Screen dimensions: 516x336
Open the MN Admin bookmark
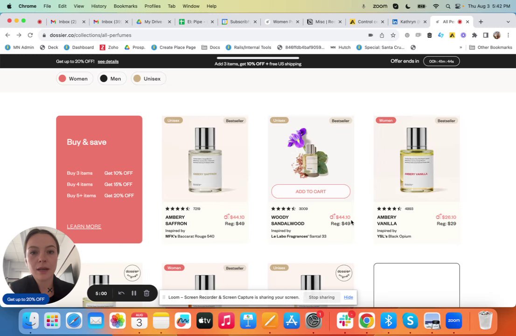[20, 48]
